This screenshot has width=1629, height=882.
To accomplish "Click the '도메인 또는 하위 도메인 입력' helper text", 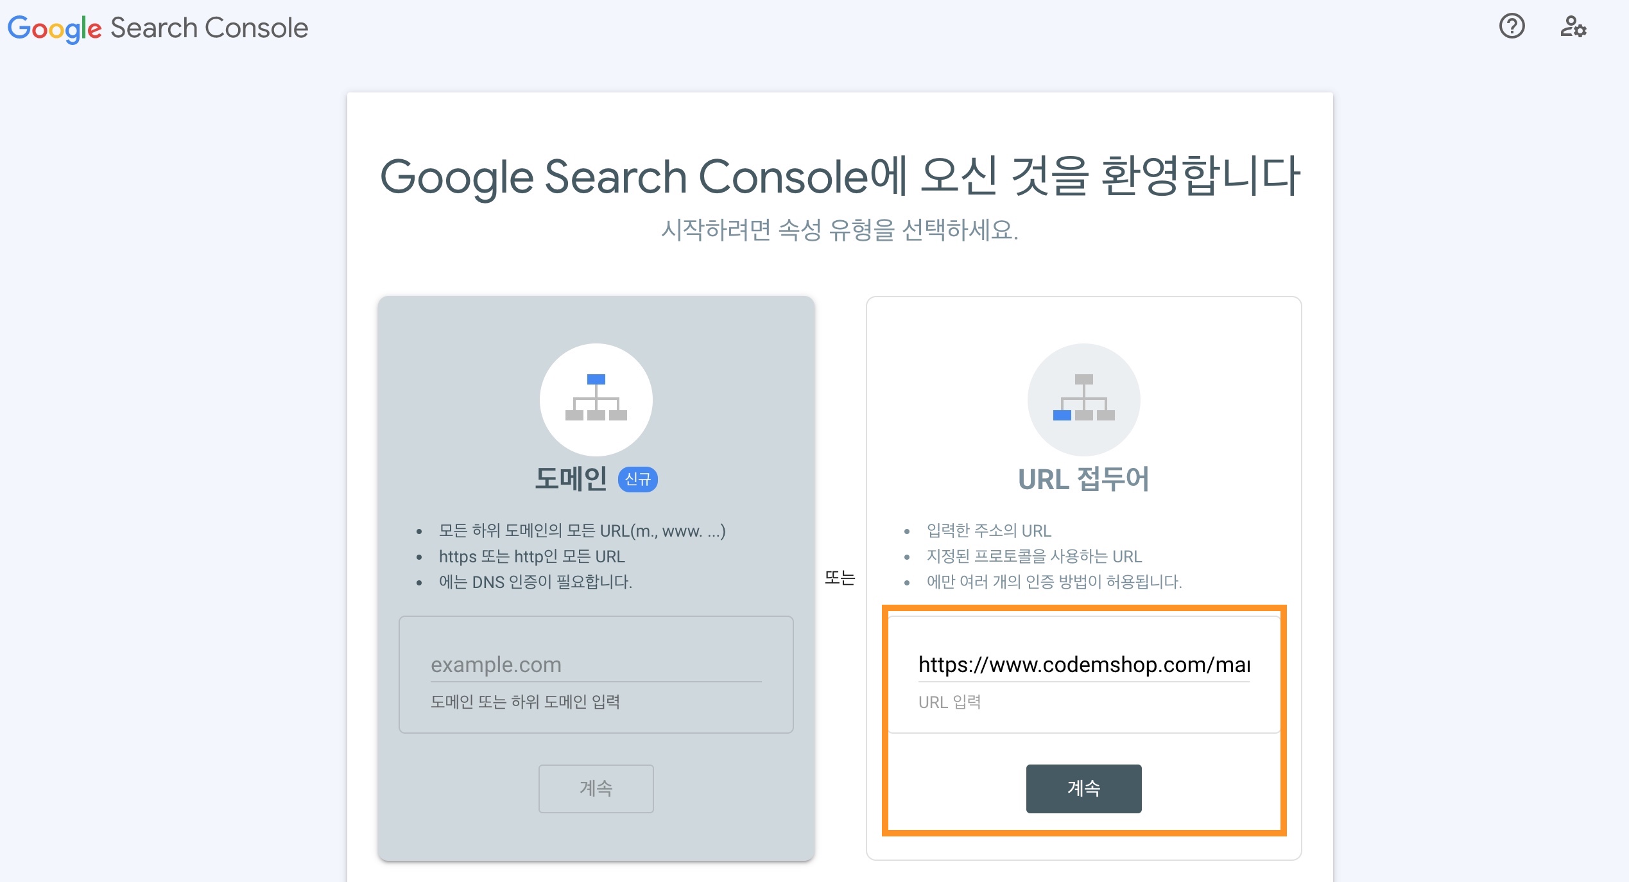I will pyautogui.click(x=525, y=702).
